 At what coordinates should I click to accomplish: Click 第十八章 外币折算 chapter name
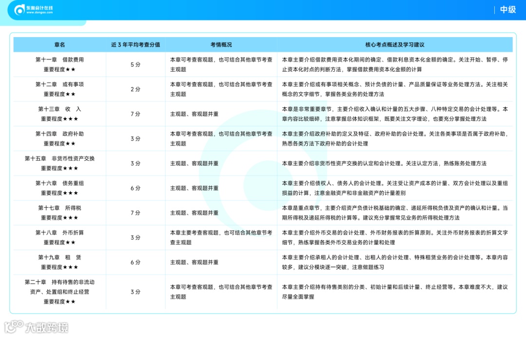pyautogui.click(x=60, y=233)
